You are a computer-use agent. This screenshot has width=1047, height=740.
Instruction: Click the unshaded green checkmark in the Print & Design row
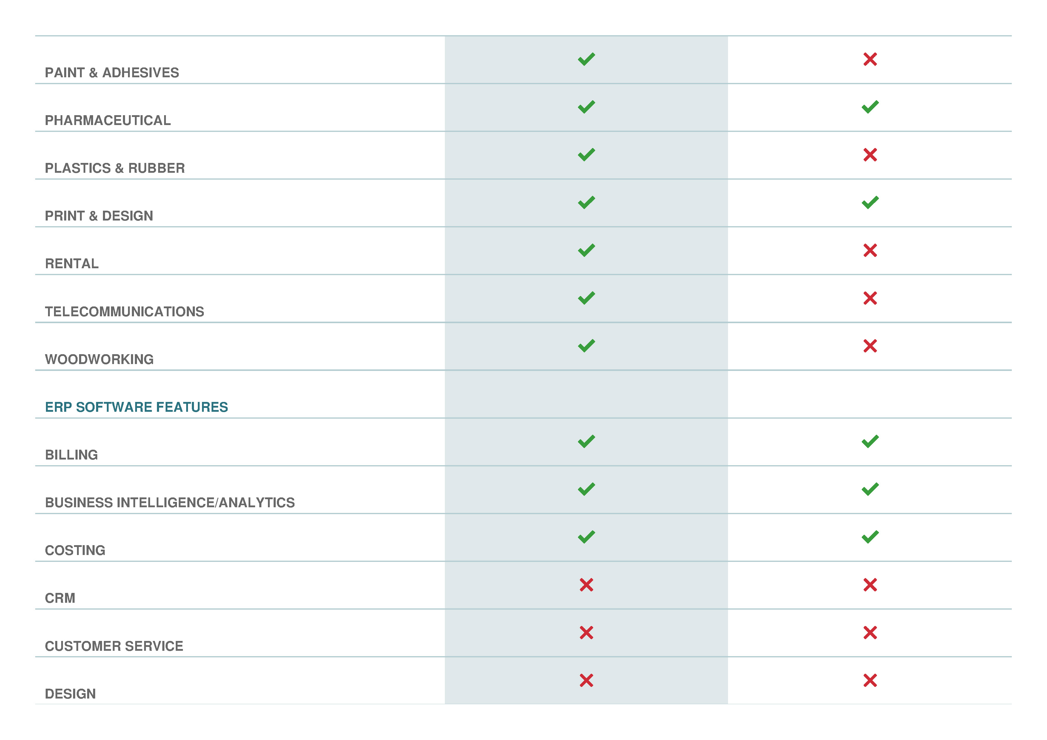click(x=869, y=202)
